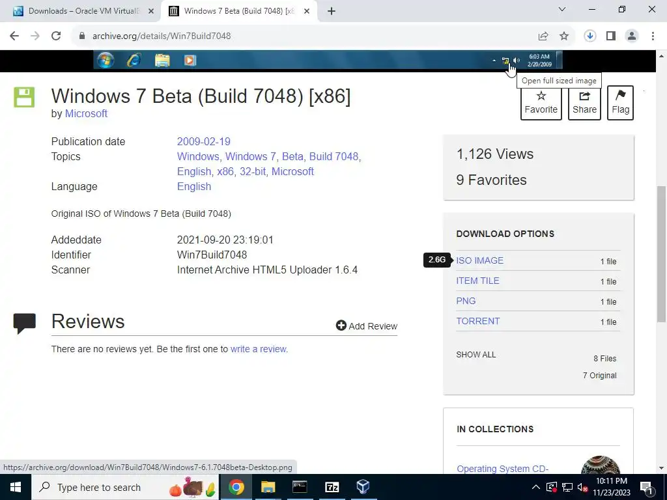Download the TORRENT file

click(x=477, y=321)
